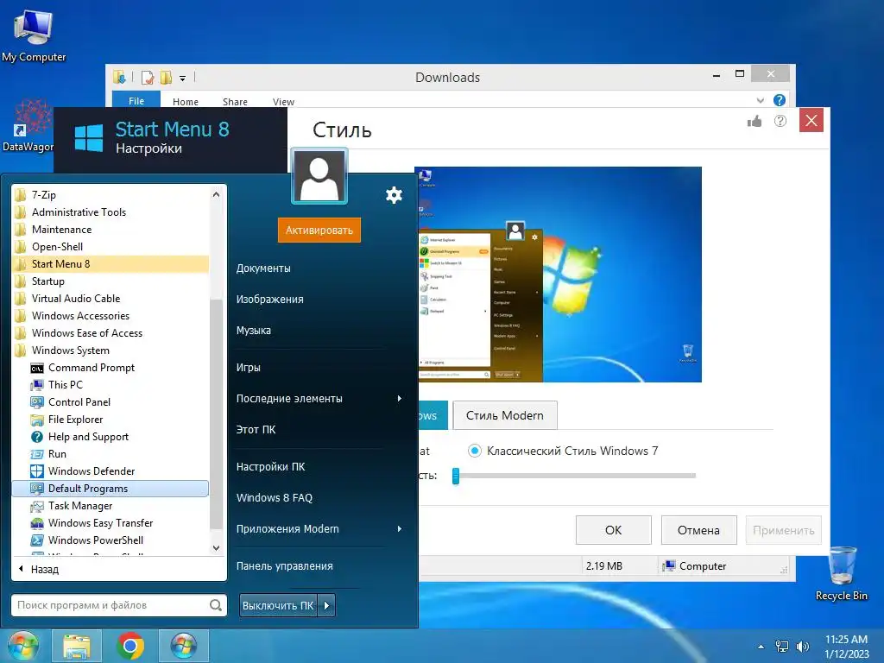Click programs list scrollbar down arrow
Screen dimensions: 884x663
tap(216, 548)
